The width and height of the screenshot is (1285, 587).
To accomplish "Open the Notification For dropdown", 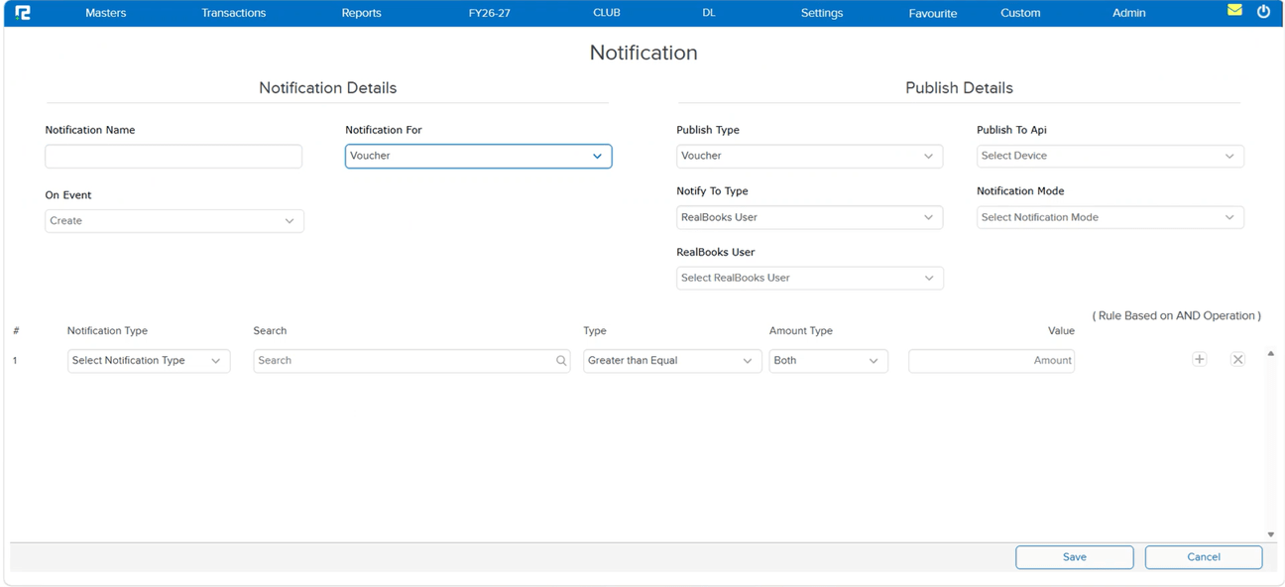I will (478, 156).
